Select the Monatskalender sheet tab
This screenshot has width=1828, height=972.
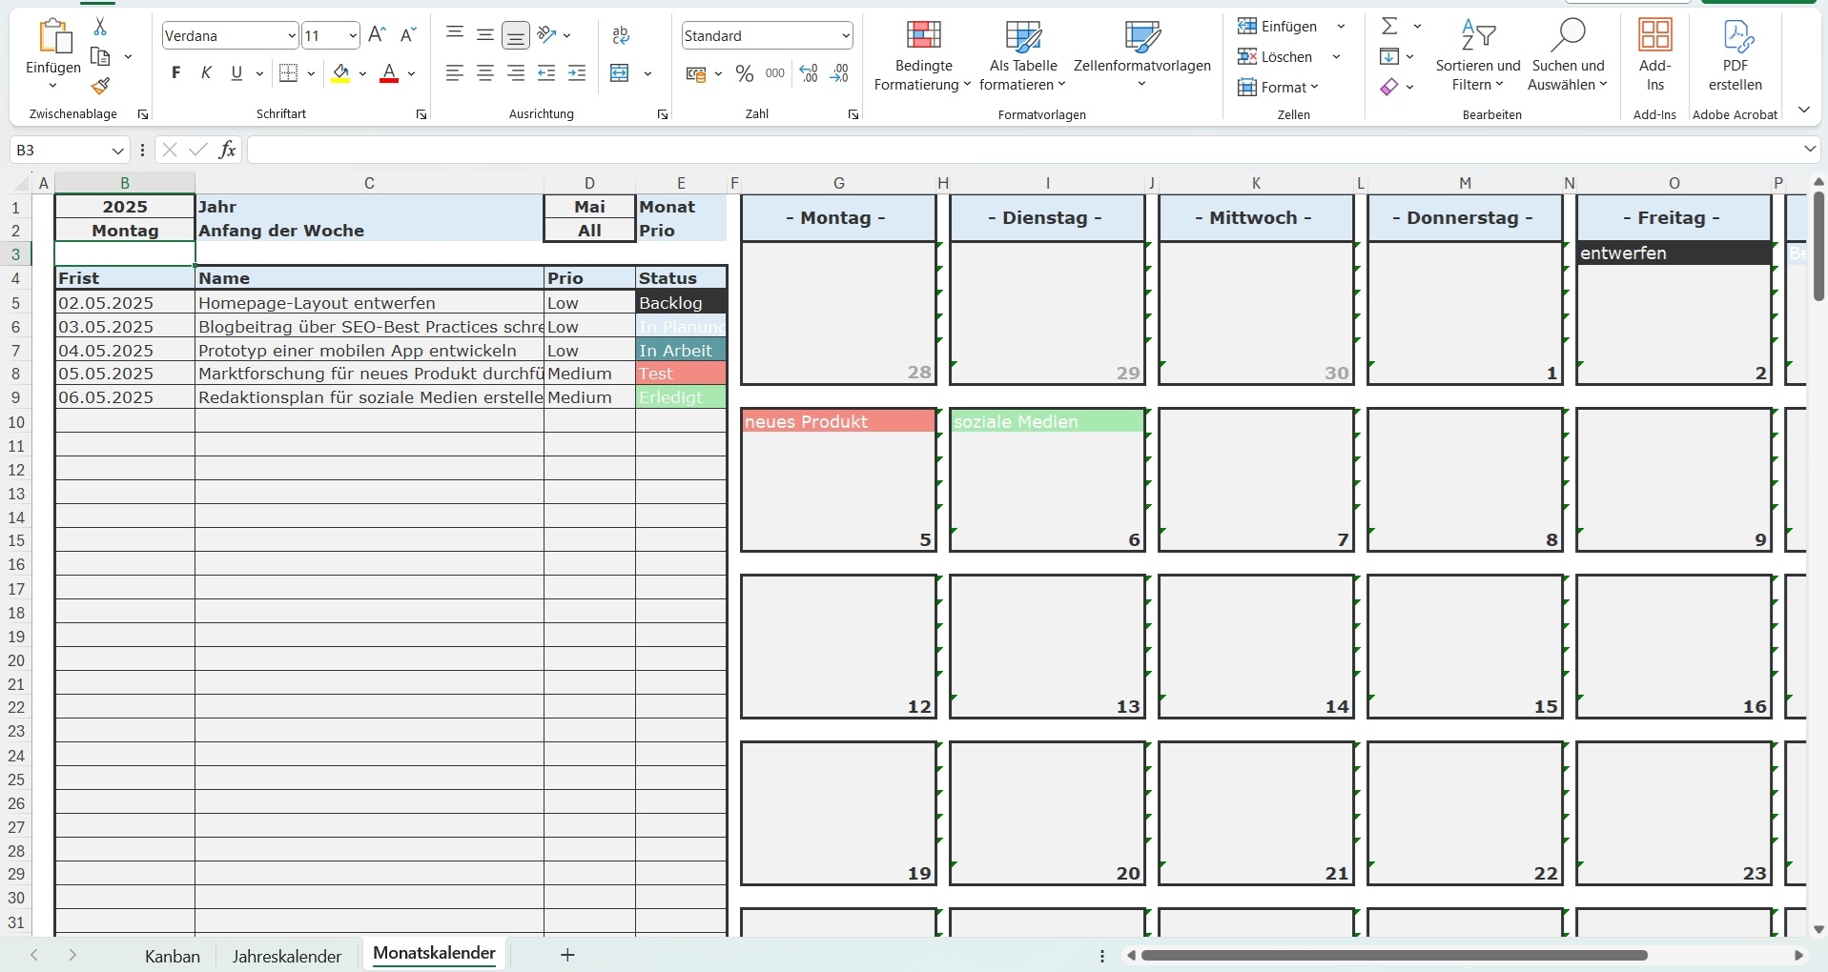tap(434, 954)
